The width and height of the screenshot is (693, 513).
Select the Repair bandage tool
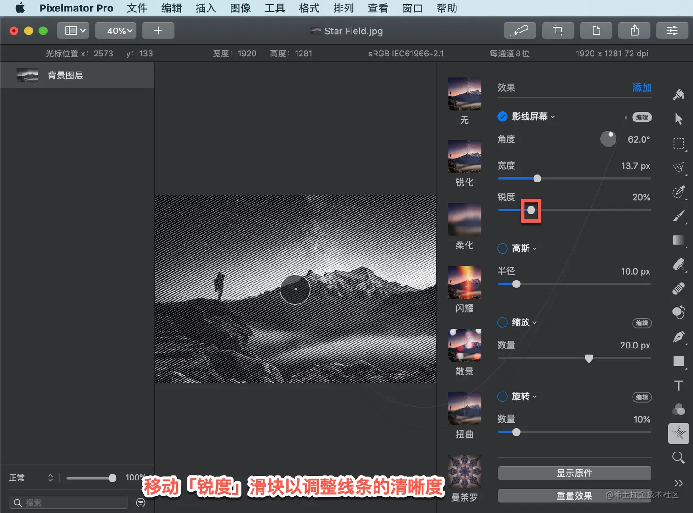tap(679, 288)
